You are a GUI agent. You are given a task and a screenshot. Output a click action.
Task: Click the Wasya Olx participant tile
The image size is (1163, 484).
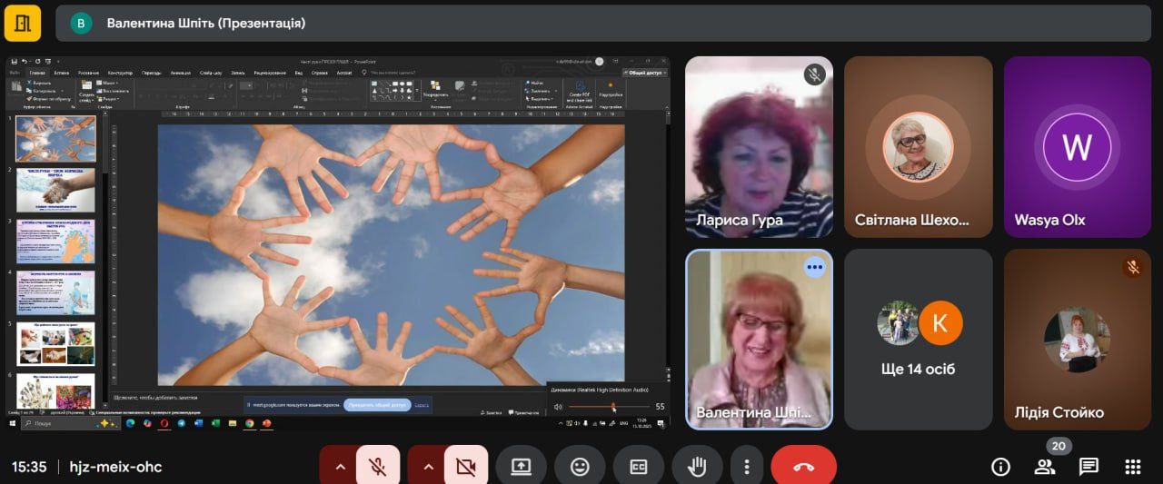1077,147
